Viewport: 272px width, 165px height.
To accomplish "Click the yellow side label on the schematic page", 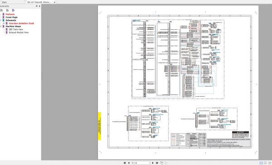I will pos(100,126).
